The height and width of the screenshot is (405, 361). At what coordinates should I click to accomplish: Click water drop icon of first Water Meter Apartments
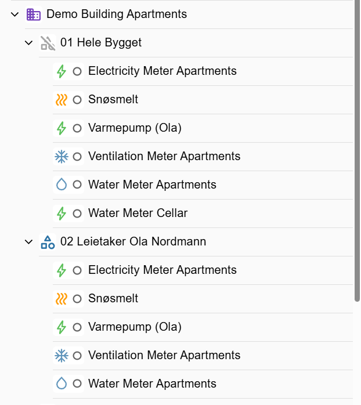pyautogui.click(x=62, y=185)
